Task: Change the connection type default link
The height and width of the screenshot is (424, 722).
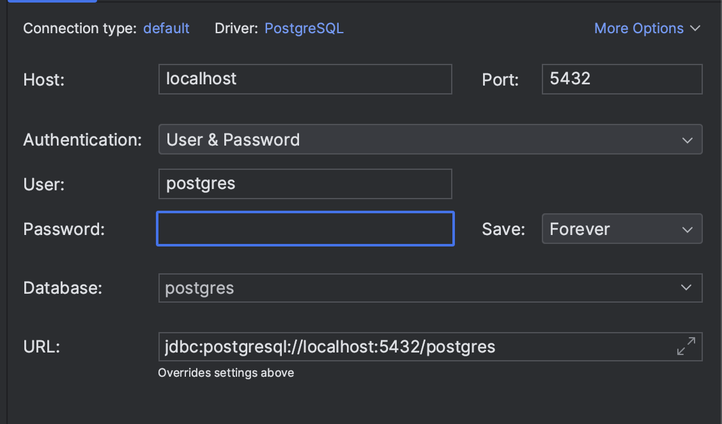Action: coord(166,29)
